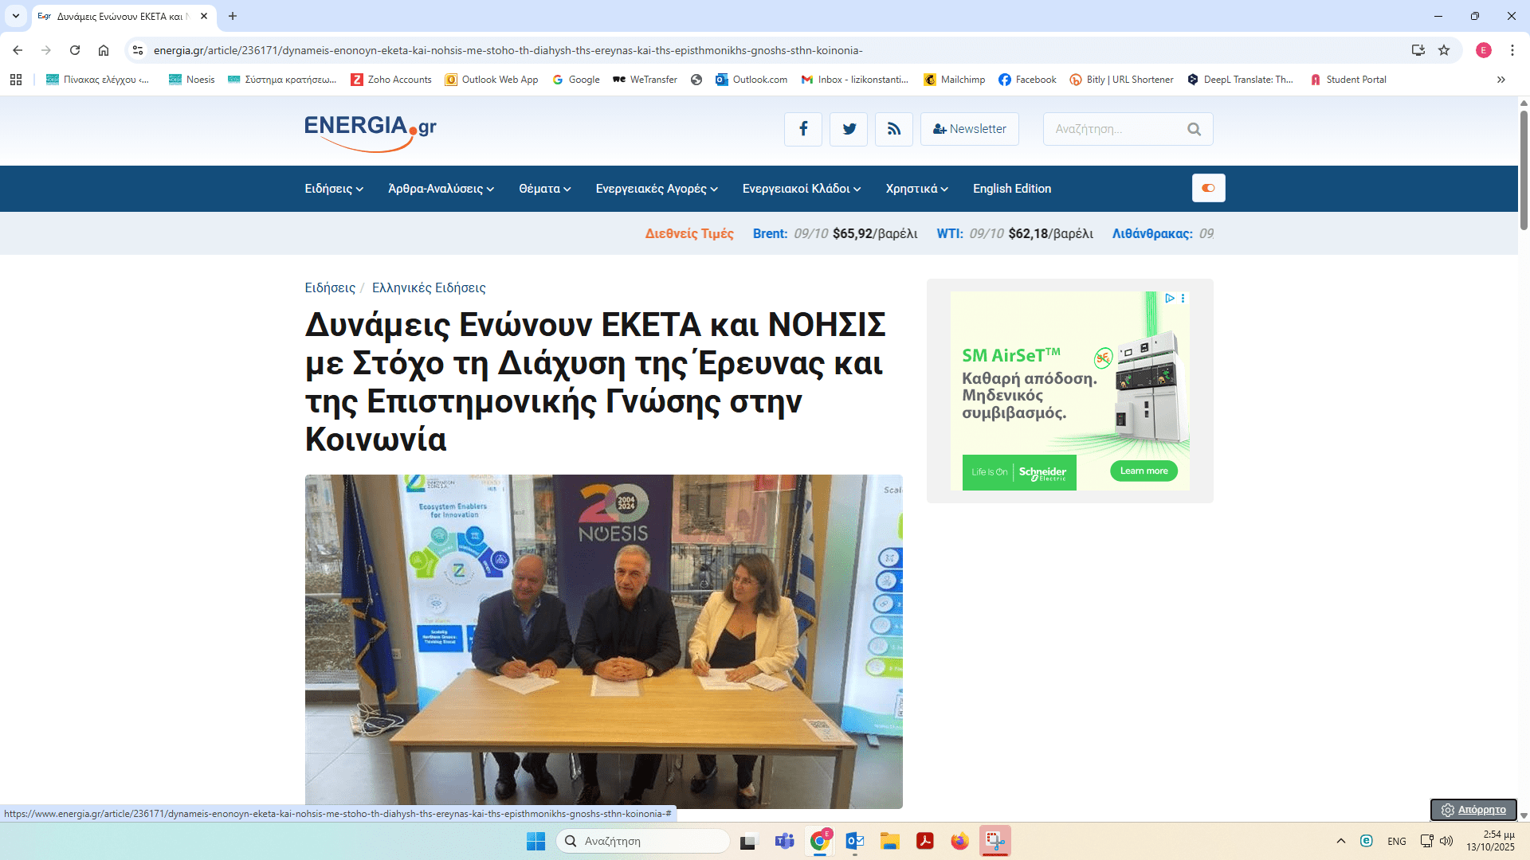Subscribe via the Newsletter button
1530x860 pixels.
coord(969,129)
